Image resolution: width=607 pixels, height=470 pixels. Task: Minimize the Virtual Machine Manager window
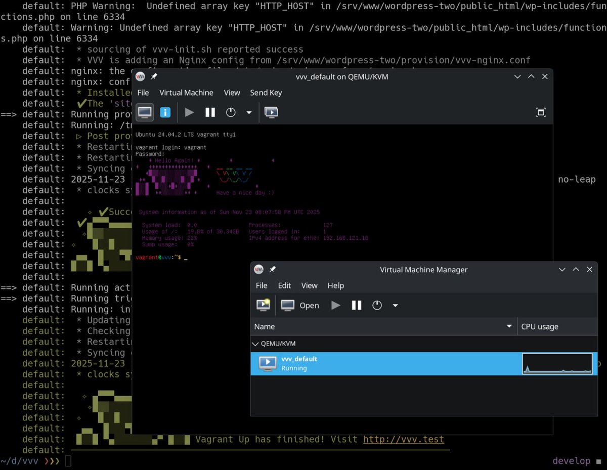[562, 270]
